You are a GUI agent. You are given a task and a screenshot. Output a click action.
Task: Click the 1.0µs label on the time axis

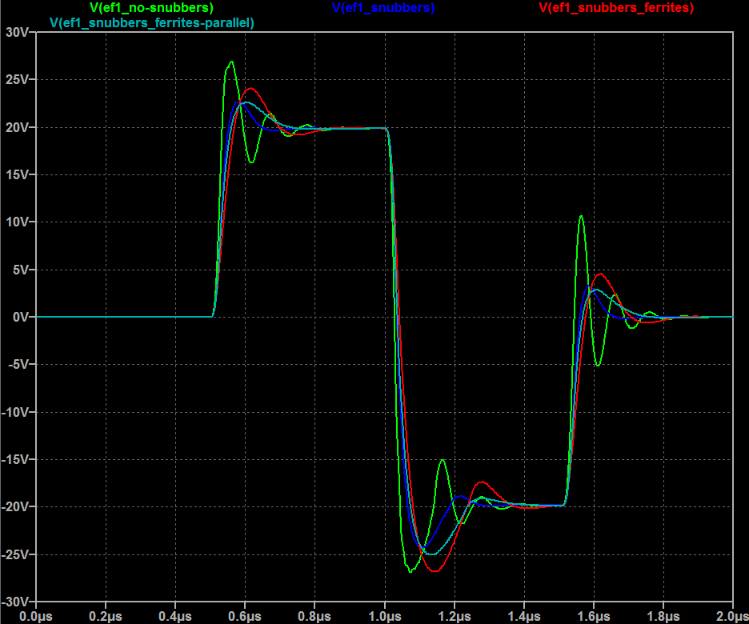[x=385, y=616]
